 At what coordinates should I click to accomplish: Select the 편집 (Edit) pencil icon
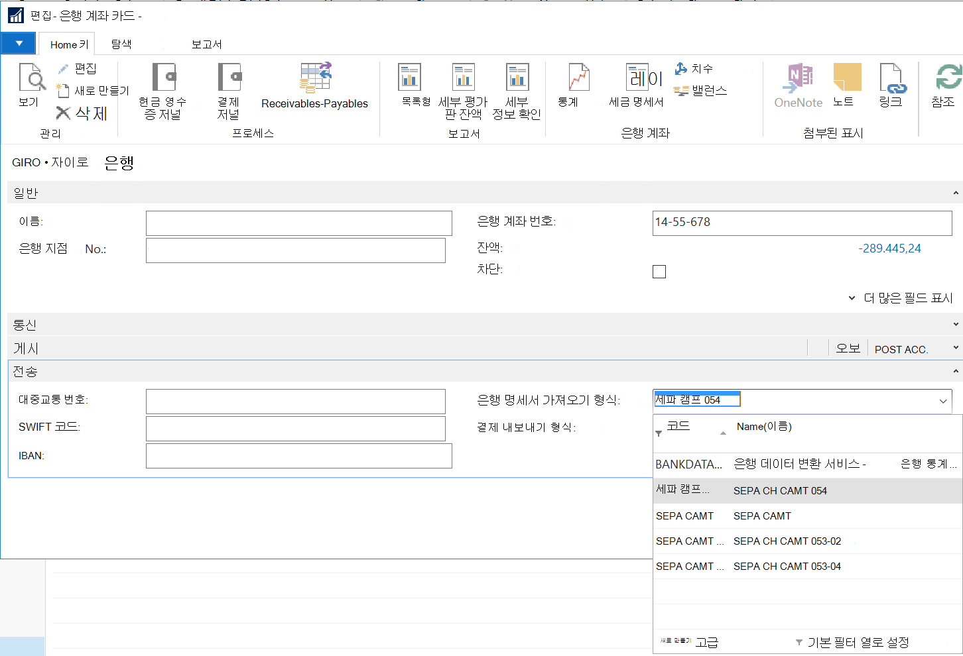[x=63, y=69]
